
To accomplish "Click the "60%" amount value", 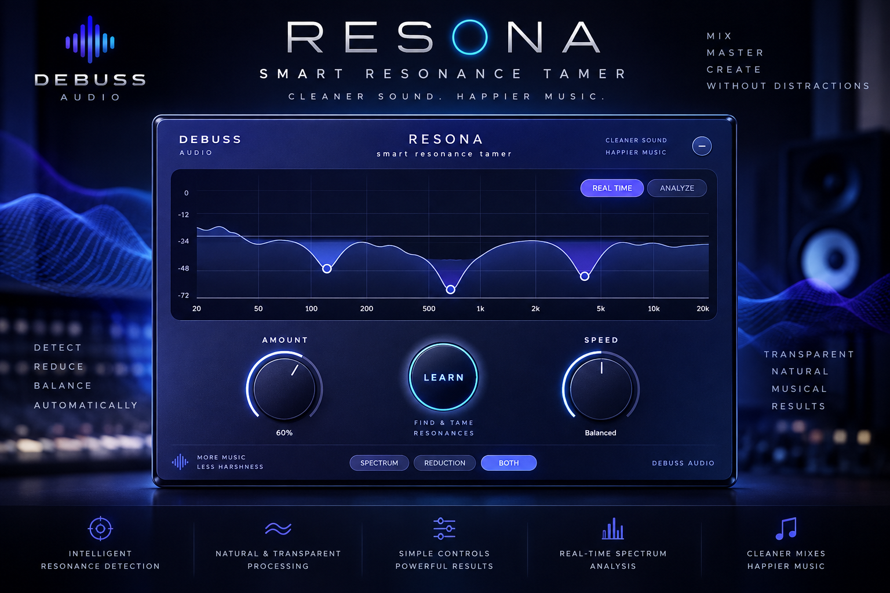I will click(284, 433).
